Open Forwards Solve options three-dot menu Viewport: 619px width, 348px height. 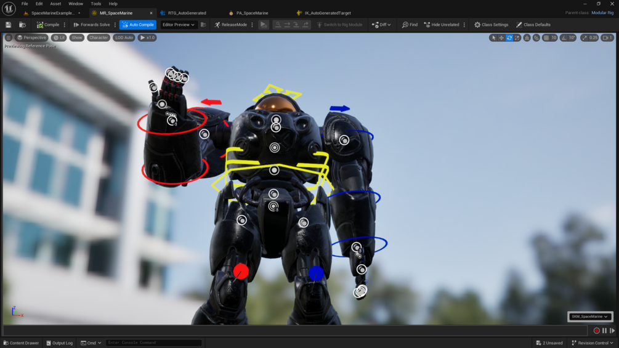[115, 25]
